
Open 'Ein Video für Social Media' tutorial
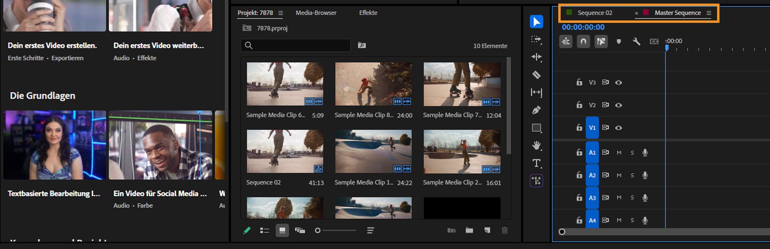(160, 145)
